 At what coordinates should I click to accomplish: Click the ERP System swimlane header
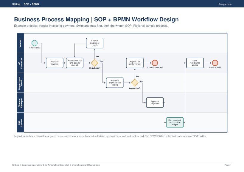point(20,122)
